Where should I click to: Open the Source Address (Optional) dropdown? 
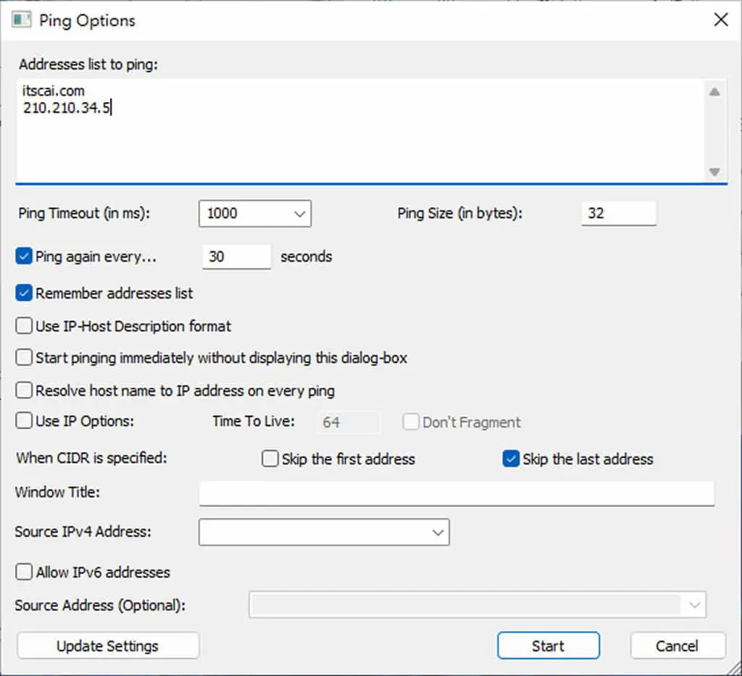[478, 604]
